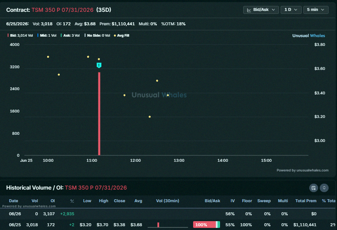The height and width of the screenshot is (230, 337).
Task: Sort by the Vol column header
Action: coord(35,201)
